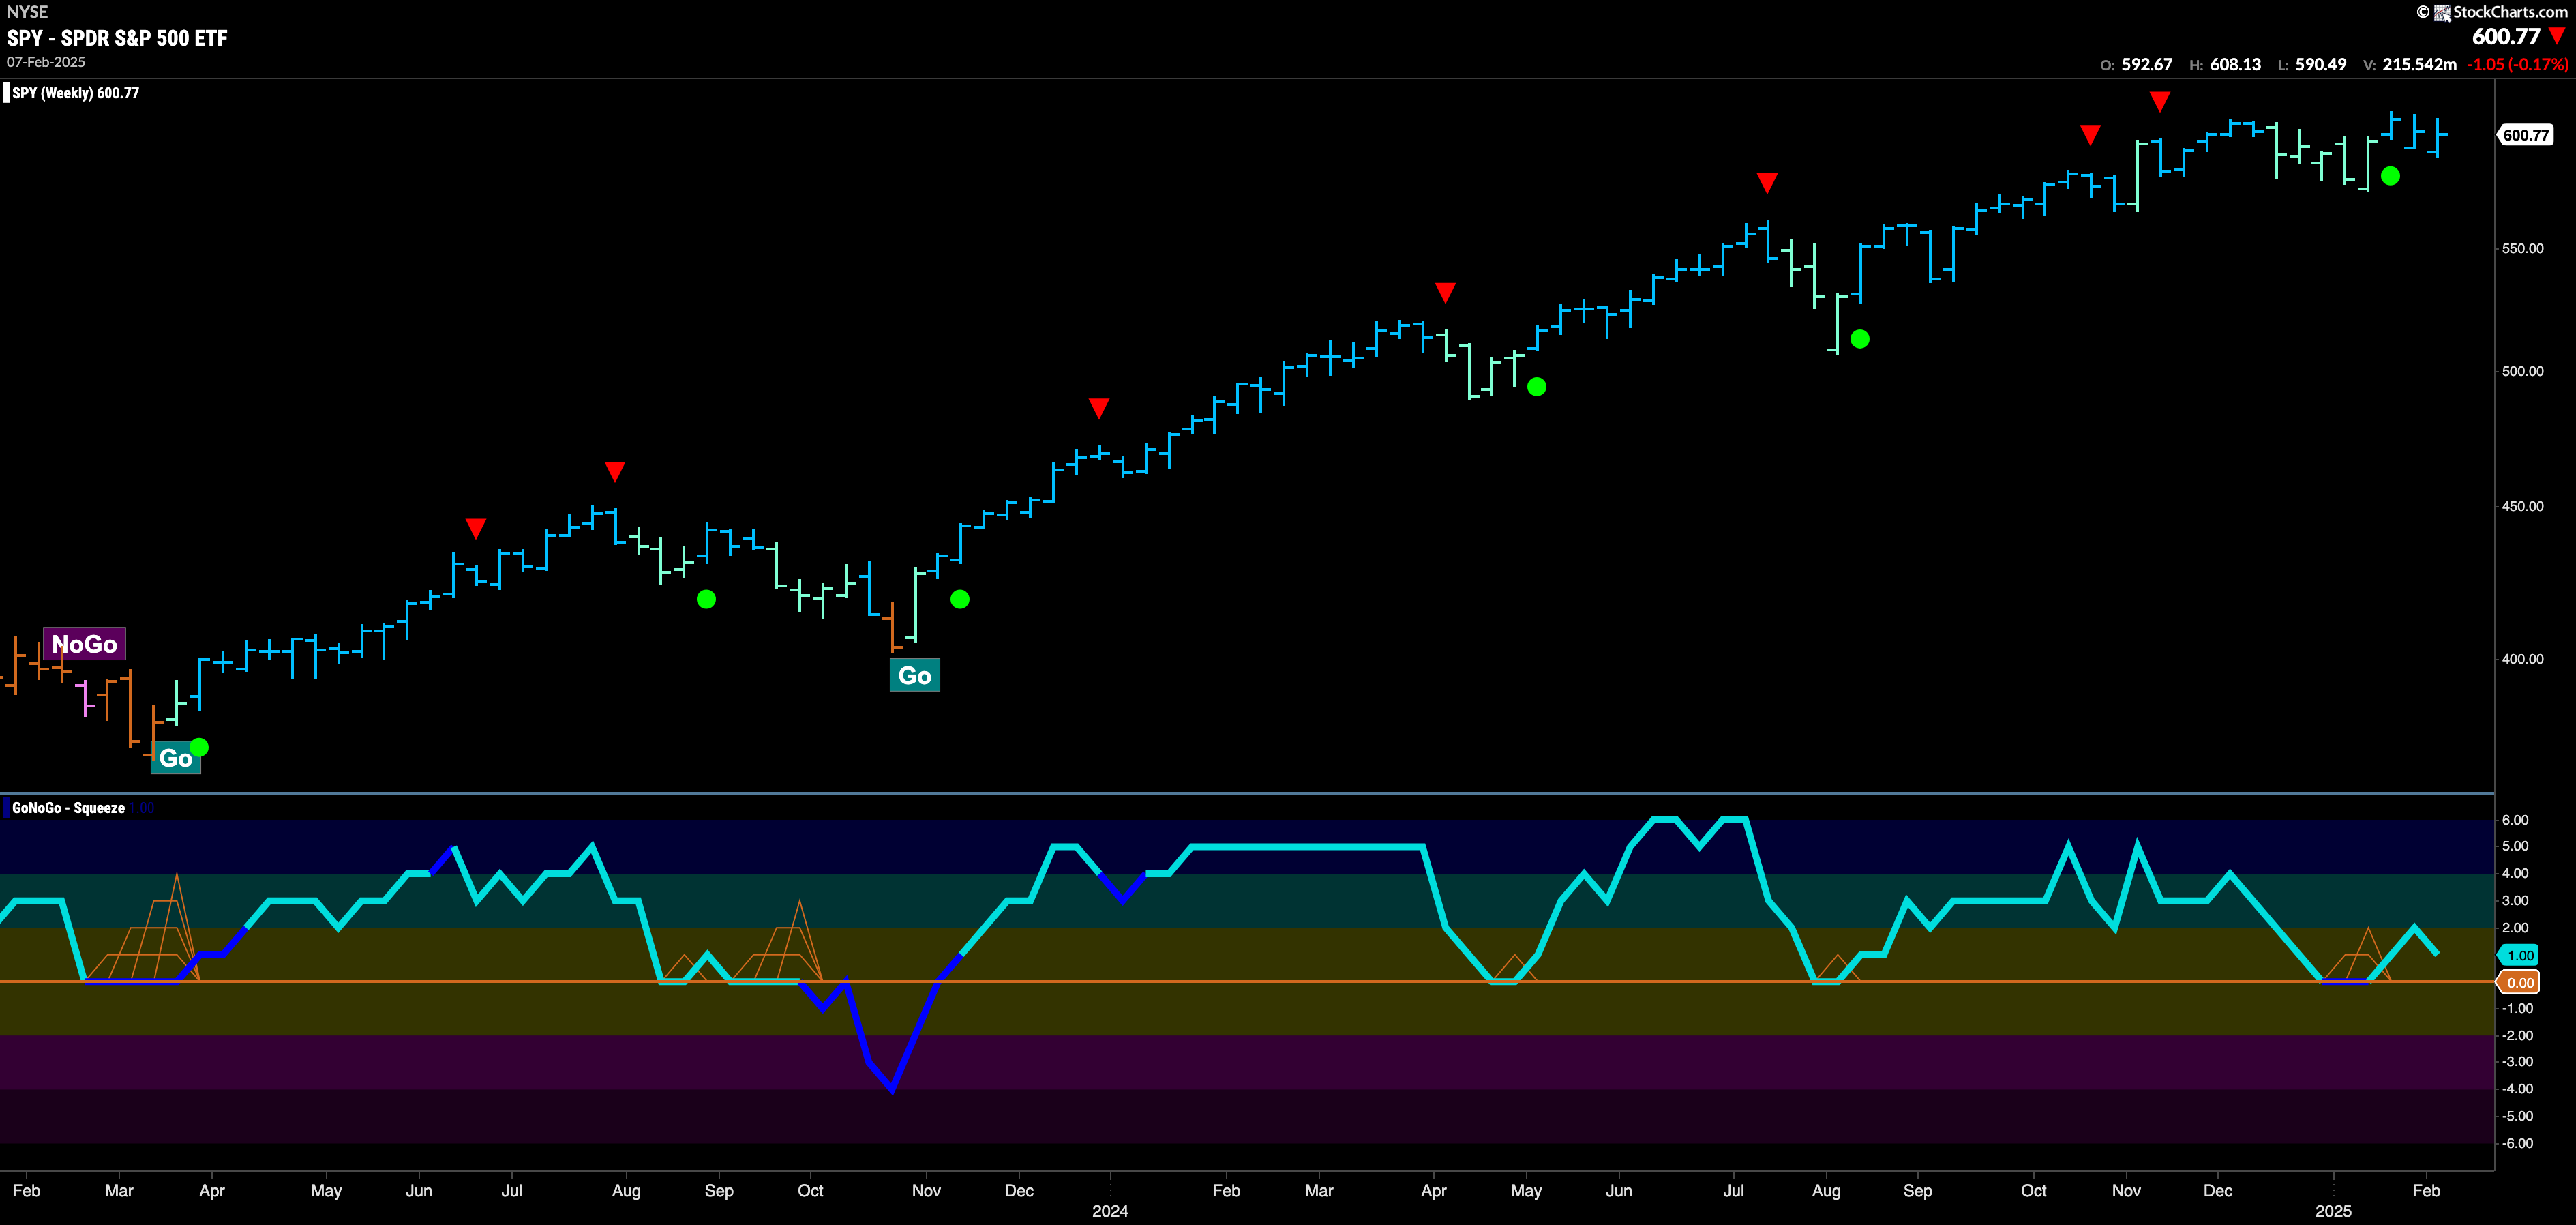The height and width of the screenshot is (1225, 2576).
Task: Click the low value 590.49
Action: tap(2321, 65)
